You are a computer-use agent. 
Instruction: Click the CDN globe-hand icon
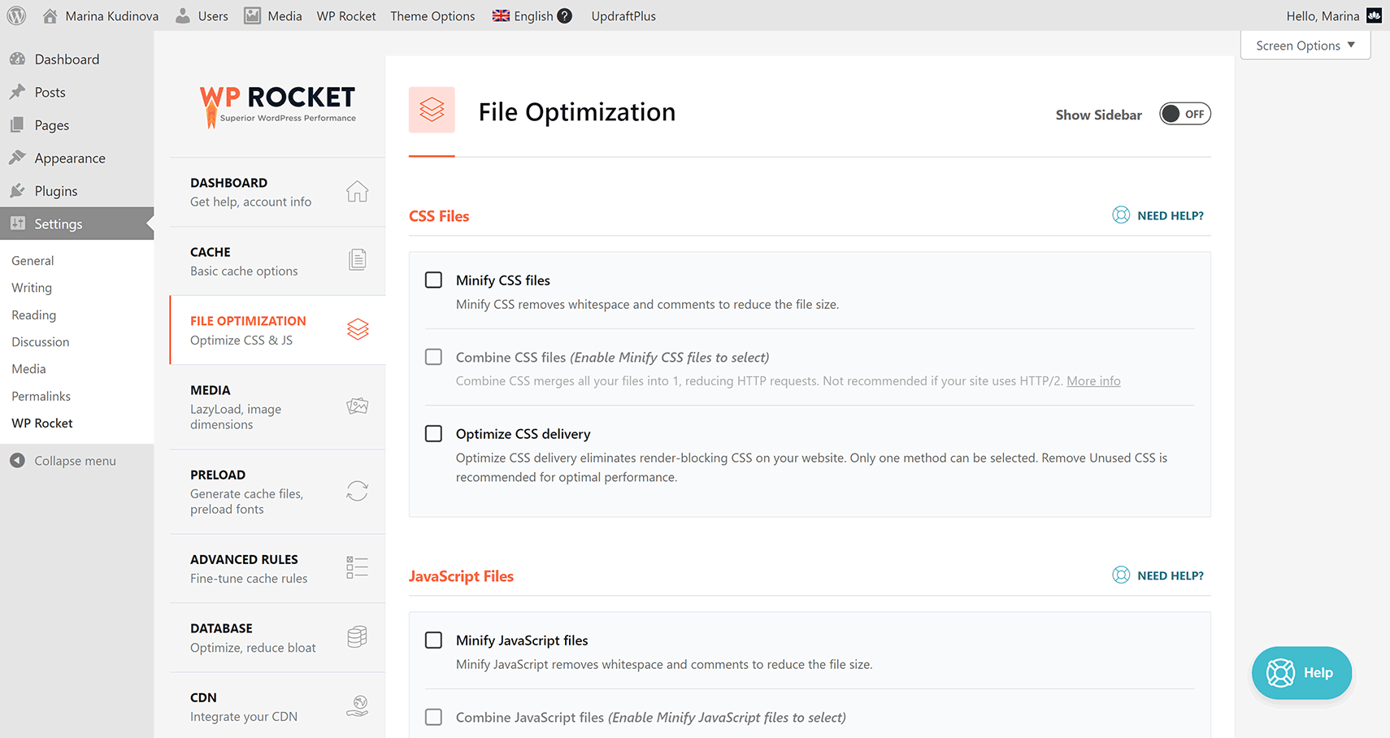[357, 705]
